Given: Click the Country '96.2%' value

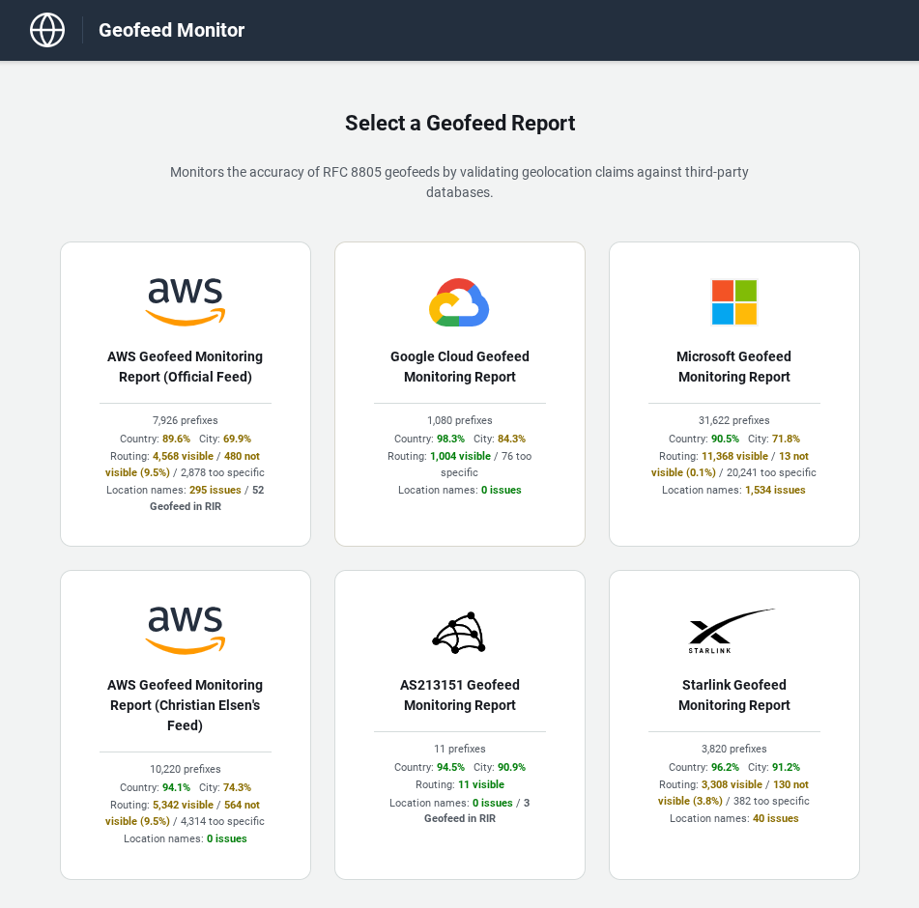Looking at the screenshot, I should click(x=725, y=767).
